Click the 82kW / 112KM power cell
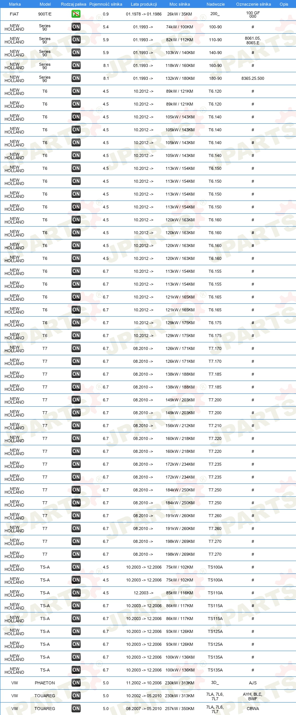 coord(180,40)
